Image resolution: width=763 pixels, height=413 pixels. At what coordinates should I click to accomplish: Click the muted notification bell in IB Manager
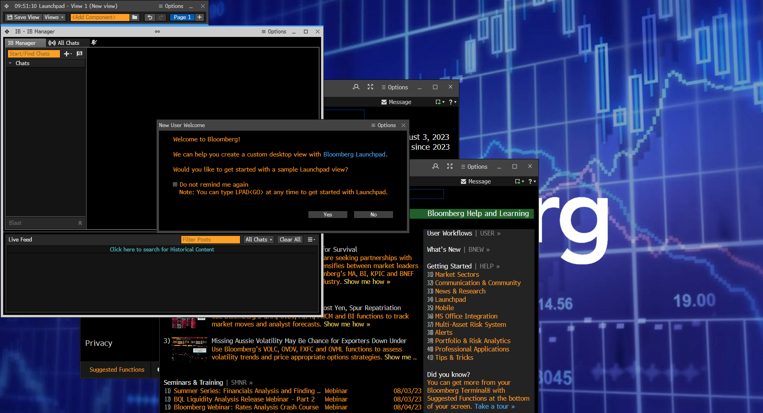click(94, 42)
